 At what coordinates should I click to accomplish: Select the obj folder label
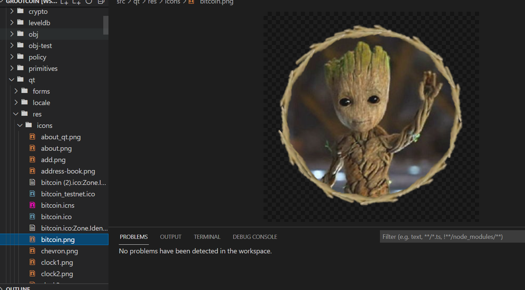pyautogui.click(x=34, y=34)
